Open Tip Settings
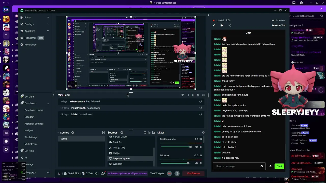 [31, 137]
